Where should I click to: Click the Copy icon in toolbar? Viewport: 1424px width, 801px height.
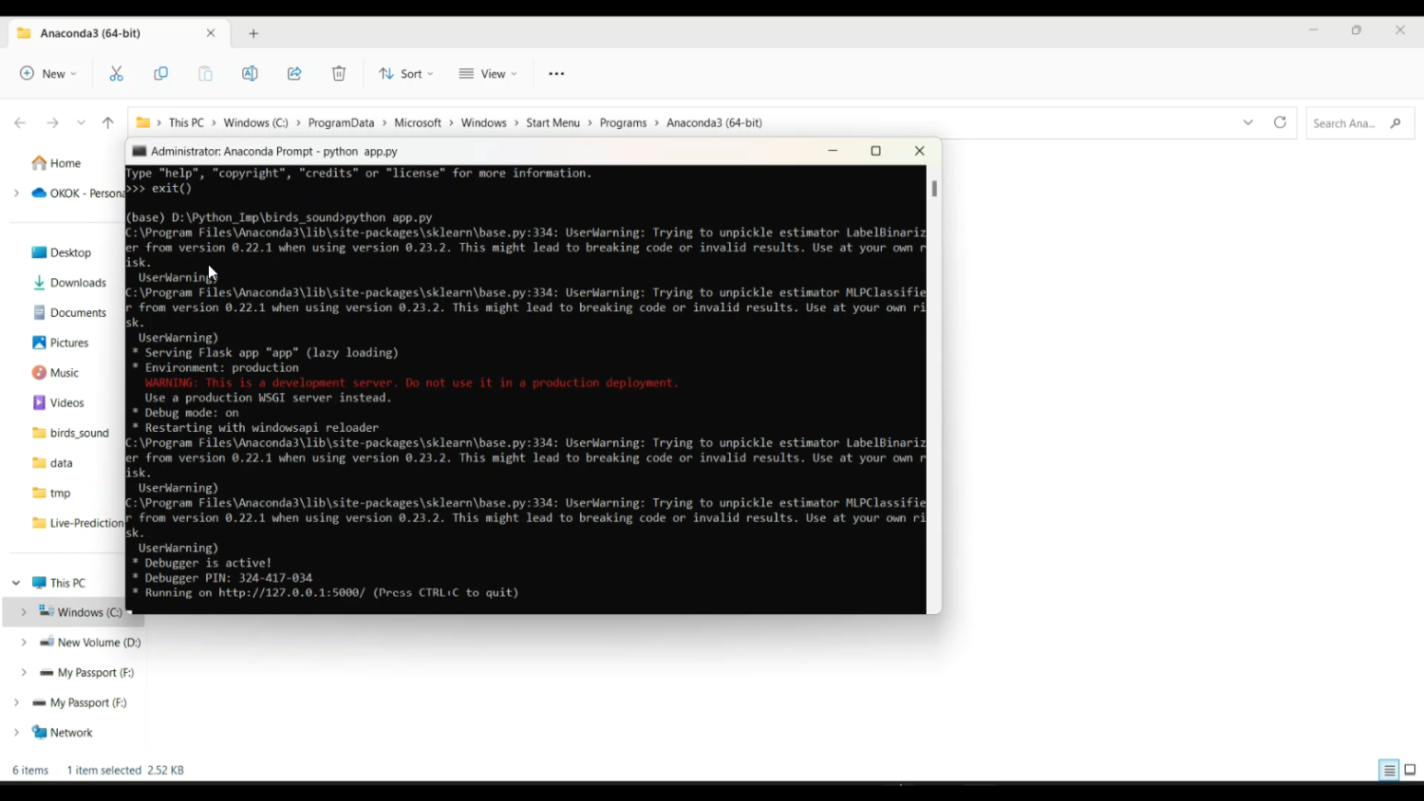click(x=161, y=74)
